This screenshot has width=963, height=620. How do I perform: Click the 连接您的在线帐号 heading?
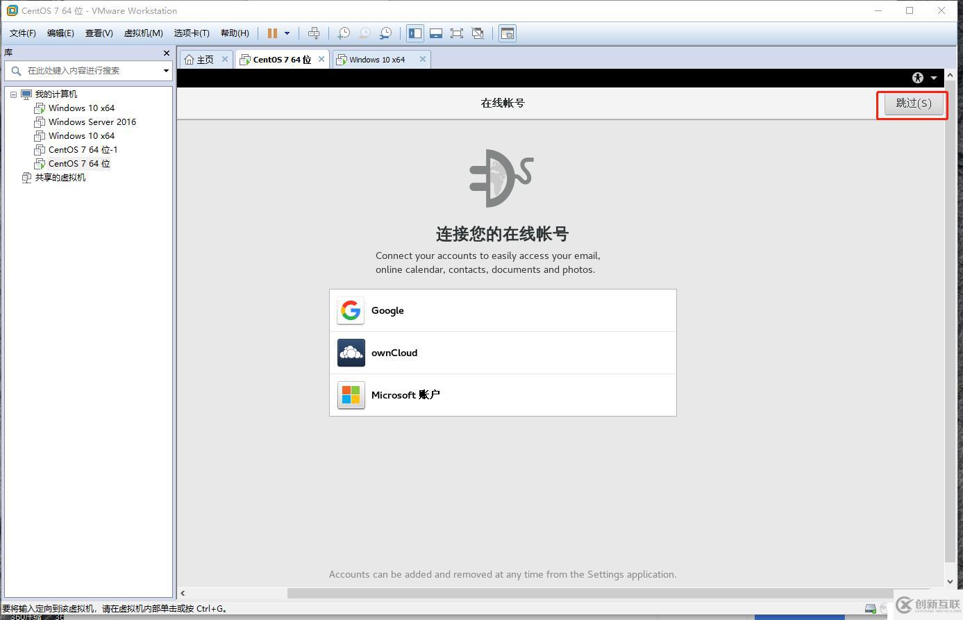click(x=502, y=233)
